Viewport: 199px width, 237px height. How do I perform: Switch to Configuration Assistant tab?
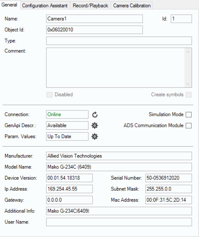point(45,6)
